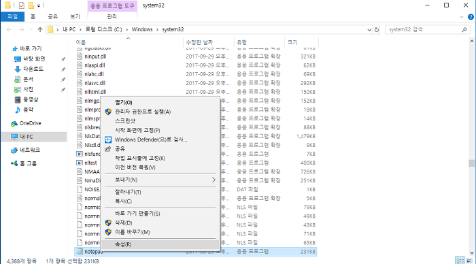The width and height of the screenshot is (476, 264).
Task: Open 바로 가기 in navigation pane
Action: (31, 48)
